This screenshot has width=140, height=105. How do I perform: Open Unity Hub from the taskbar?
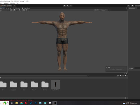pyautogui.click(x=50, y=103)
